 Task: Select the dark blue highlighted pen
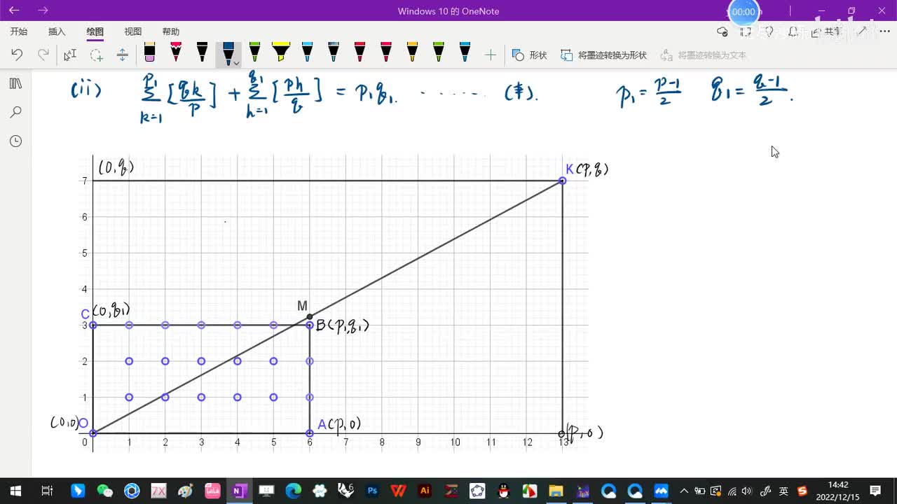tap(228, 52)
